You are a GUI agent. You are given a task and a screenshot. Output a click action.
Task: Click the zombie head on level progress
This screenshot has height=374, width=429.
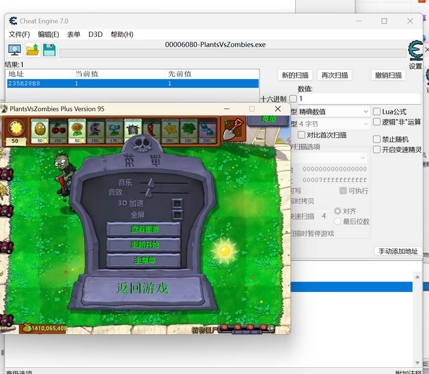(x=271, y=329)
